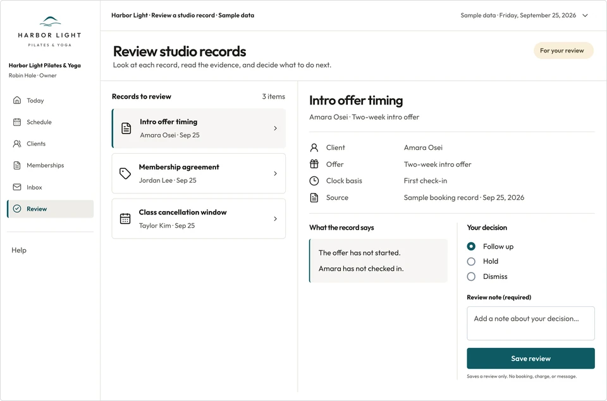Select the Class cancellation window record title
Screen dimensions: 607x401
coord(183,212)
